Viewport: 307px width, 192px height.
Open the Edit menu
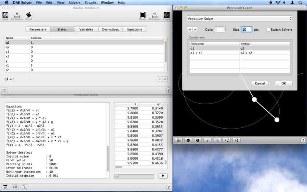(x=49, y=3)
